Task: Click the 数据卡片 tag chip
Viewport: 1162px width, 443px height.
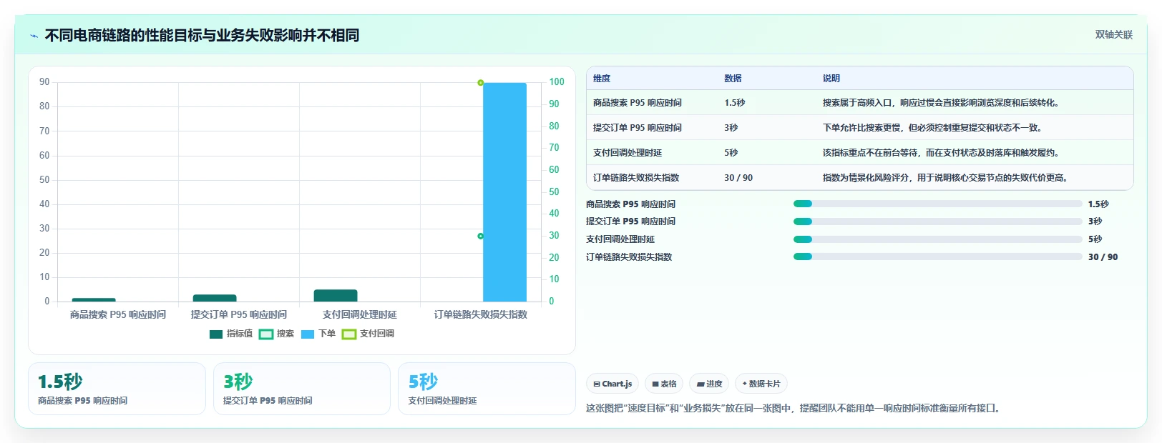Action: 761,384
